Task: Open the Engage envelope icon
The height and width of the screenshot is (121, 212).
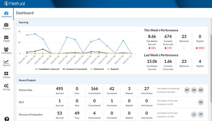Action: click(6, 37)
